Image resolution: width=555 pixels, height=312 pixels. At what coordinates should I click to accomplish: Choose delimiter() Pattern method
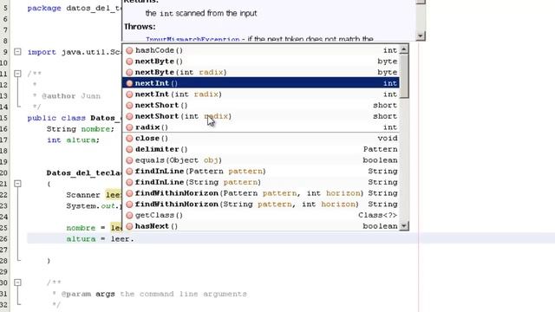coord(261,149)
